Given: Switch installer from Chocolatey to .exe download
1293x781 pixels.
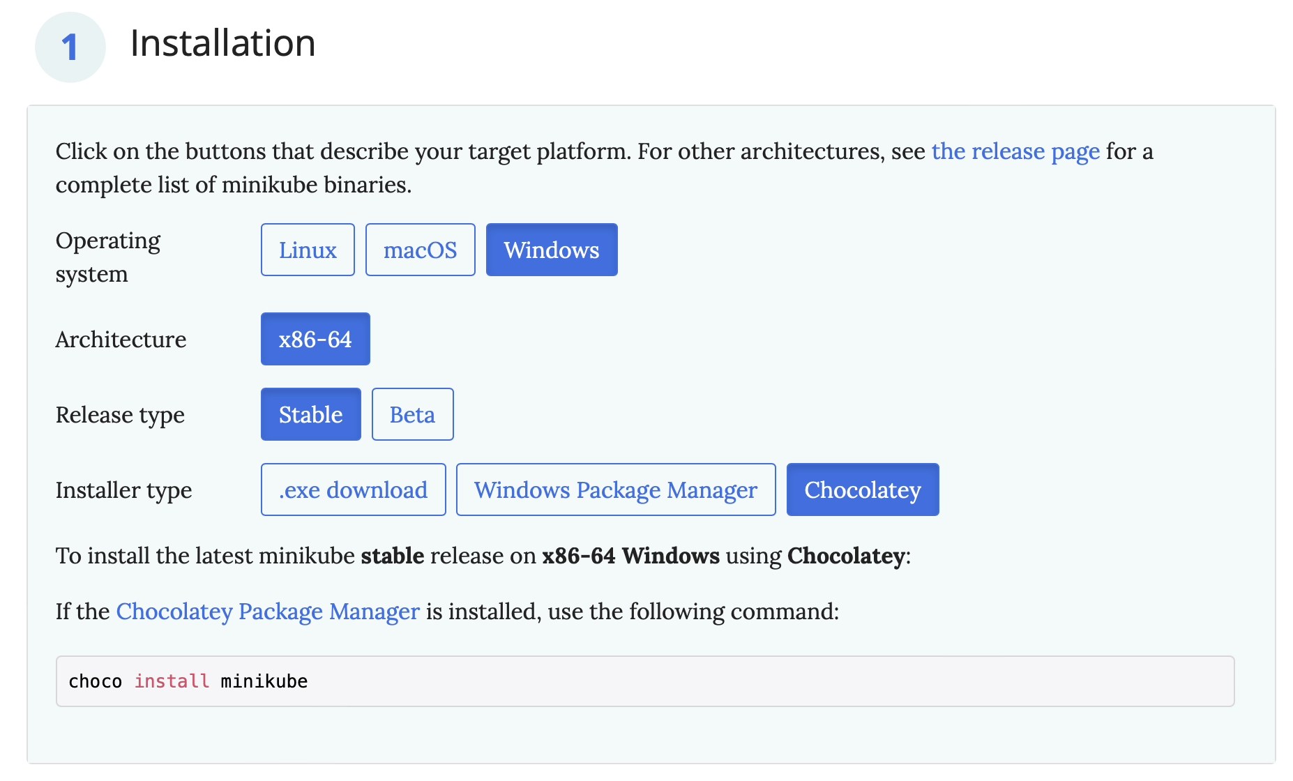Looking at the screenshot, I should [353, 489].
